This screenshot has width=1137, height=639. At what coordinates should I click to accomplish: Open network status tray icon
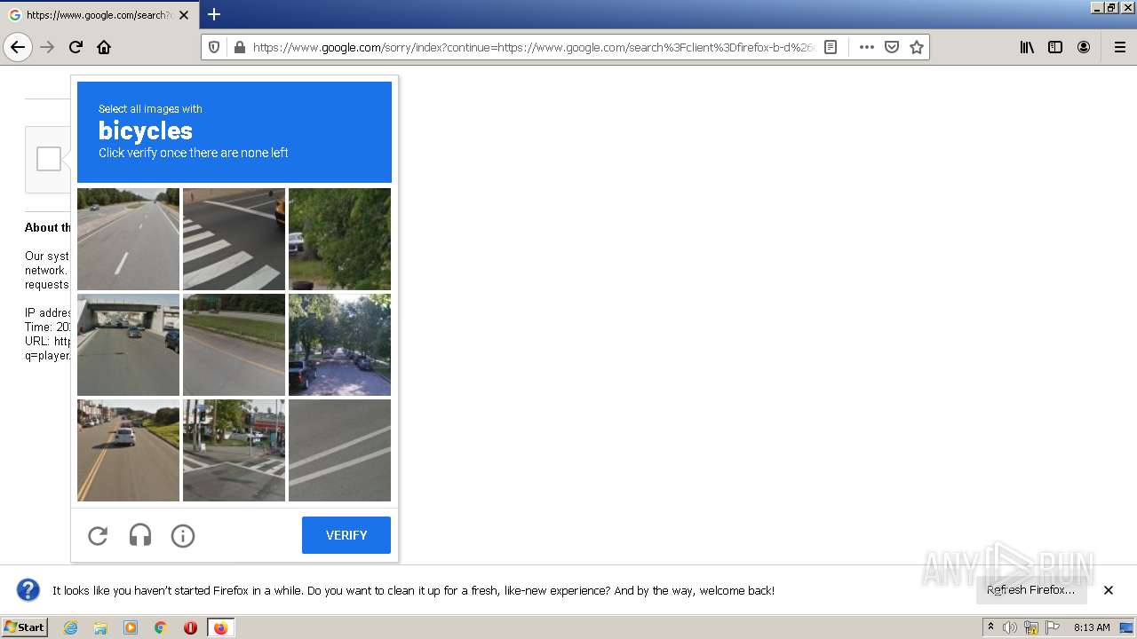point(1031,627)
